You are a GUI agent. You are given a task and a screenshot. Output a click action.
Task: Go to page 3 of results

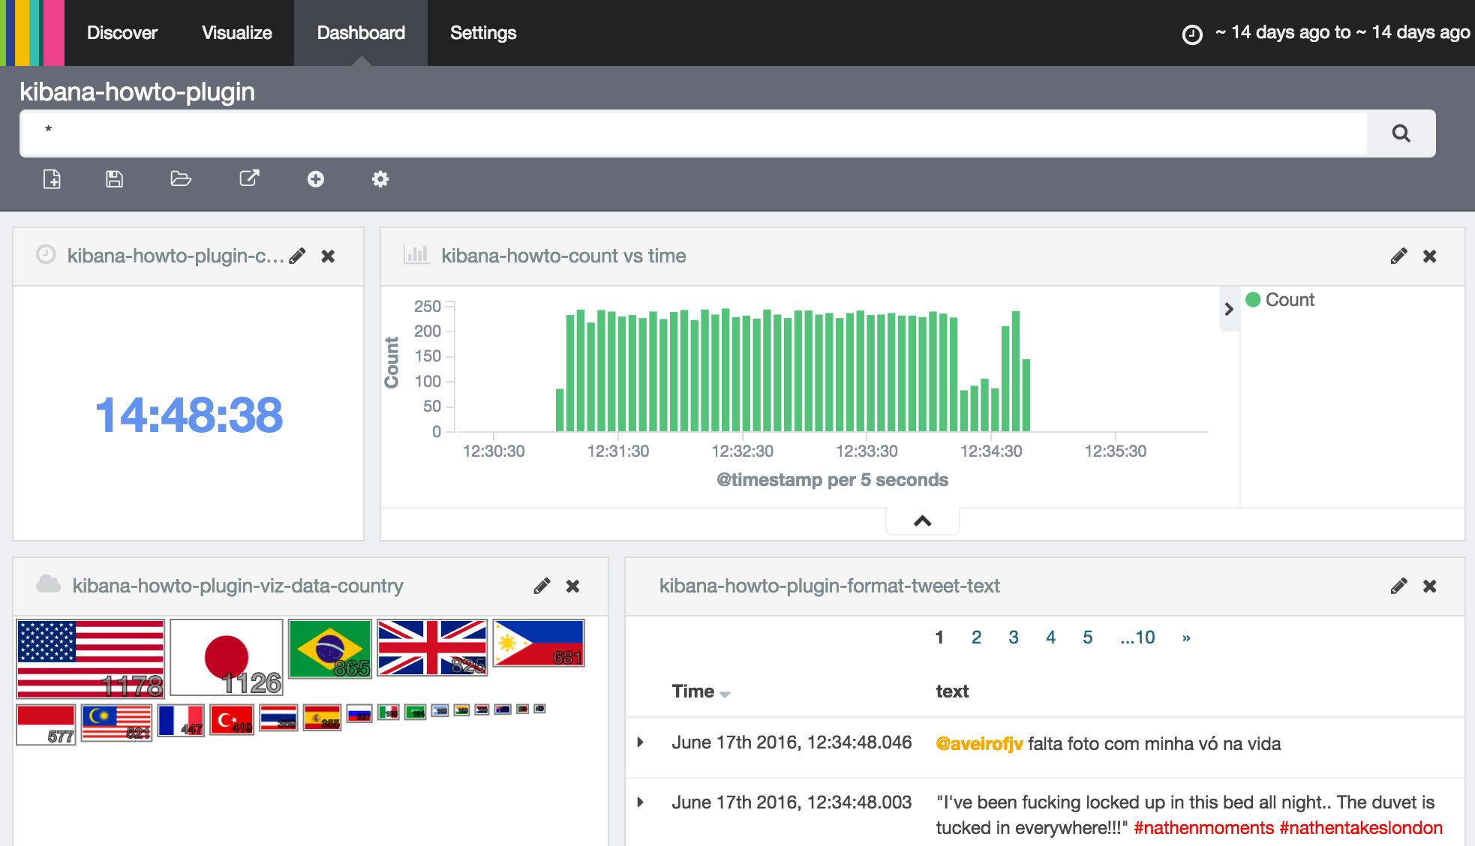(1014, 637)
